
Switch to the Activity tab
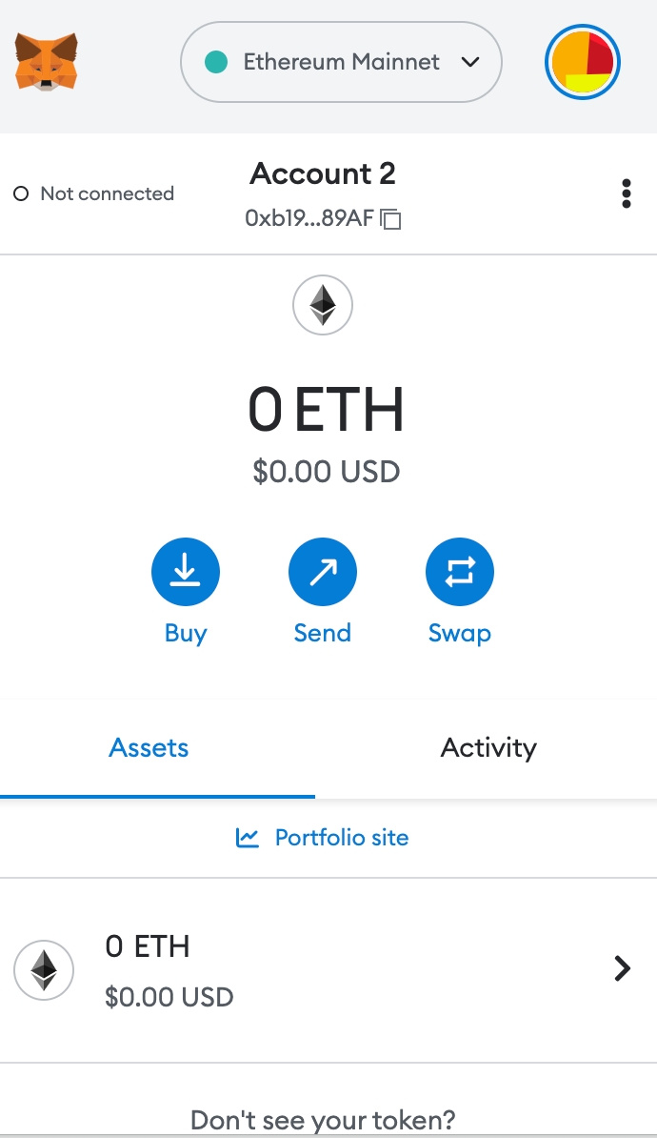coord(488,748)
